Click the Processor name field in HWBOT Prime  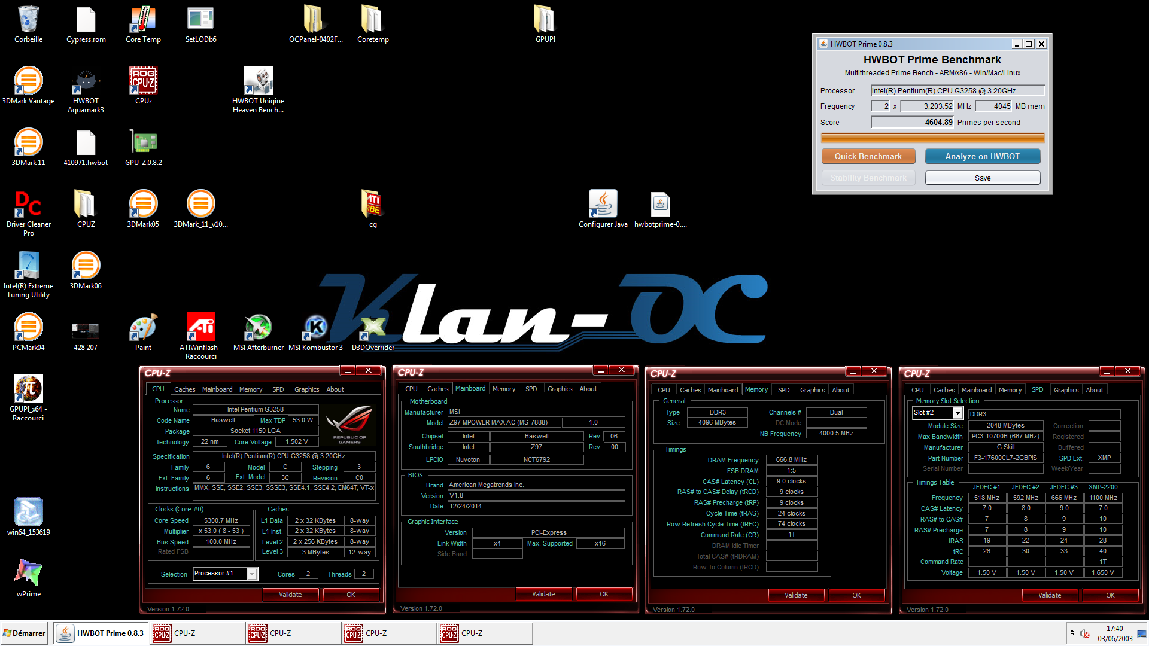click(957, 90)
